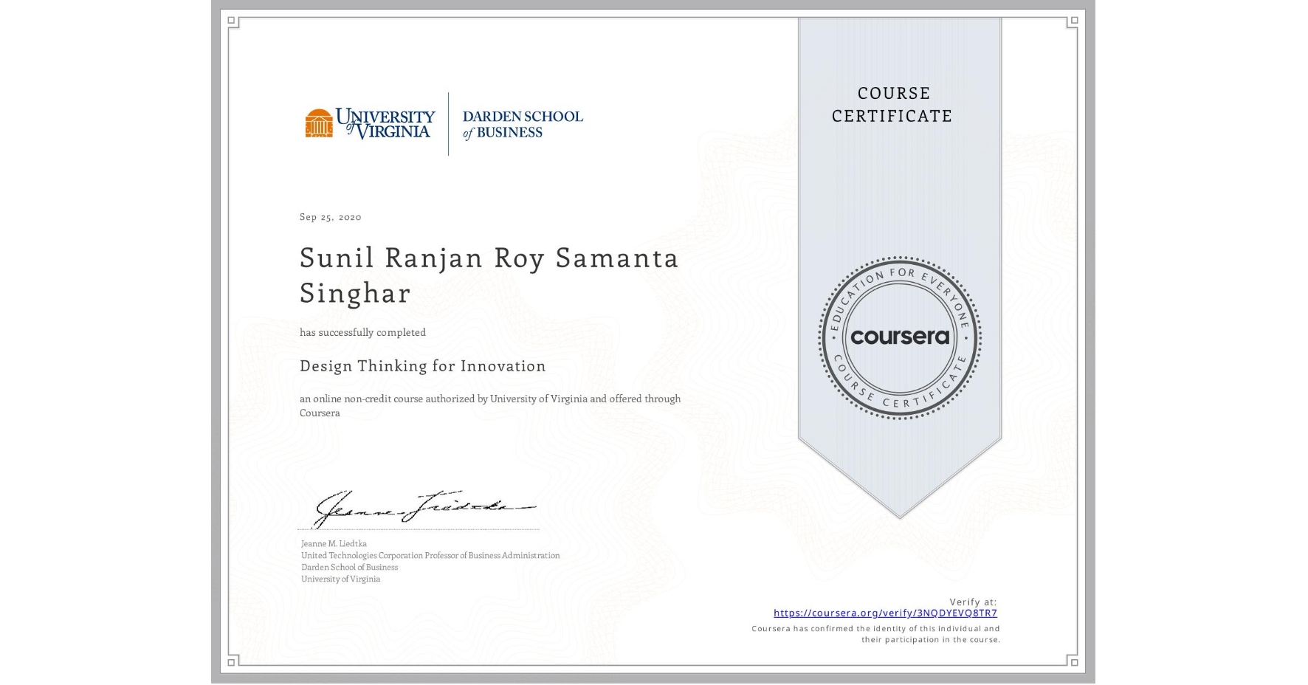This screenshot has height=685, width=1308.
Task: Select the course title Design Thinking for Innovation
Action: tap(422, 366)
